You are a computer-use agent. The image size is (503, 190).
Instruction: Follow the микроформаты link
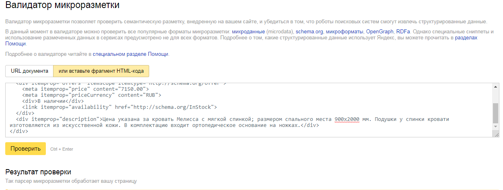point(345,31)
